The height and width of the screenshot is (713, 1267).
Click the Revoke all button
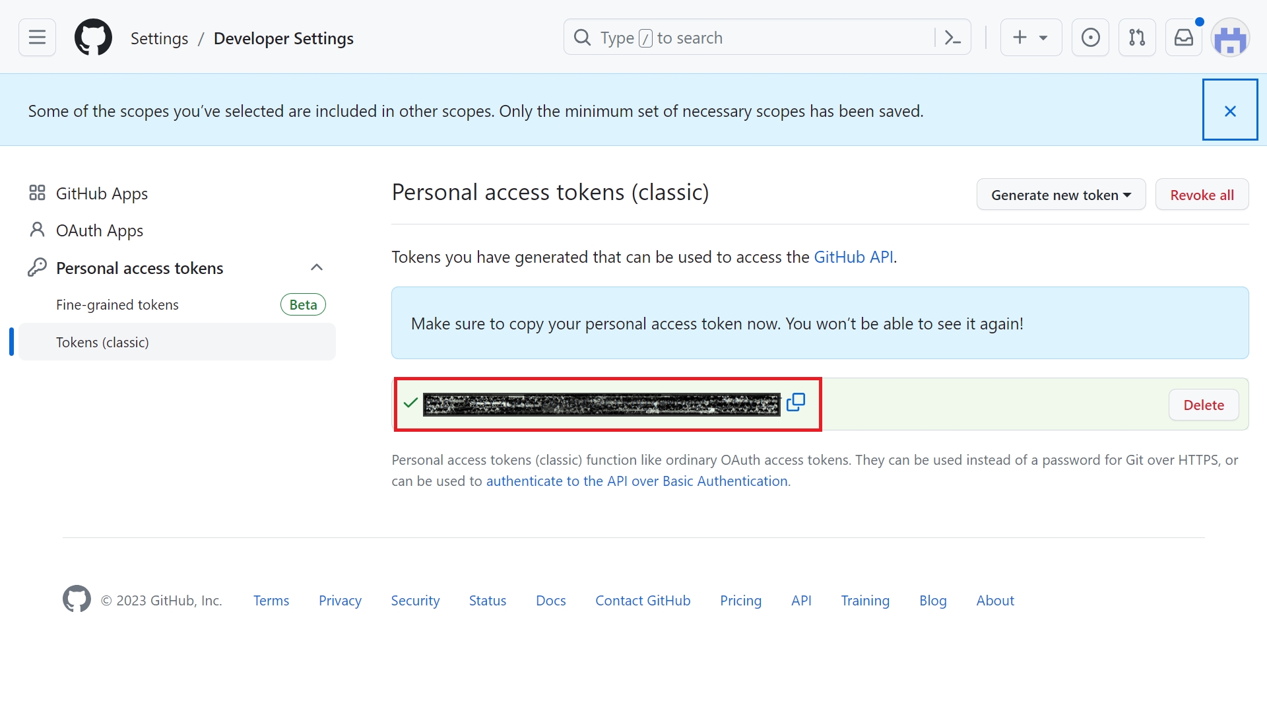tap(1201, 195)
